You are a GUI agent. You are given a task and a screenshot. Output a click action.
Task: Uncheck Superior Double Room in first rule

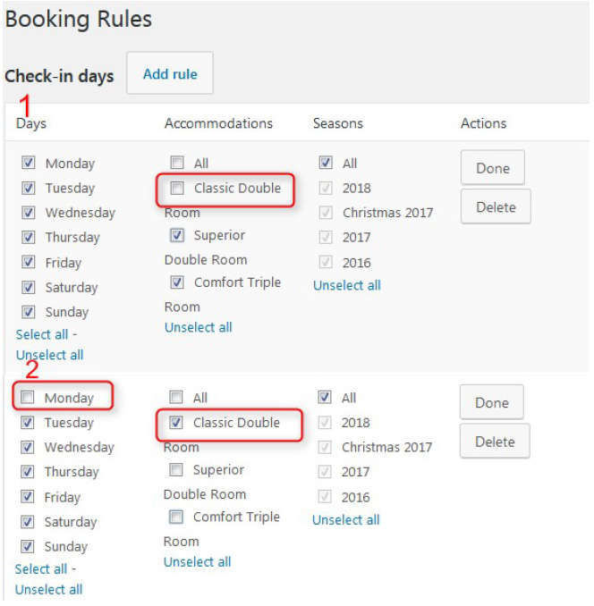tap(177, 236)
